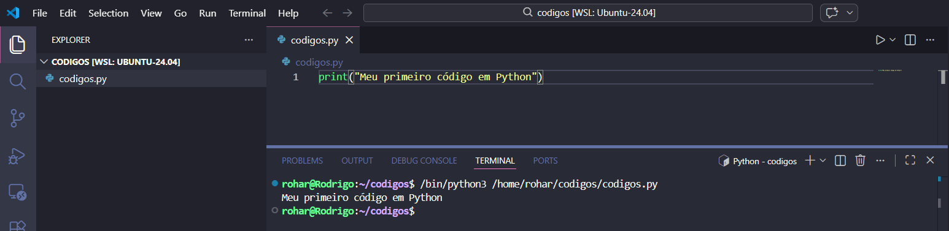This screenshot has width=949, height=231.
Task: Open the Copilot chat icon
Action: 832,13
